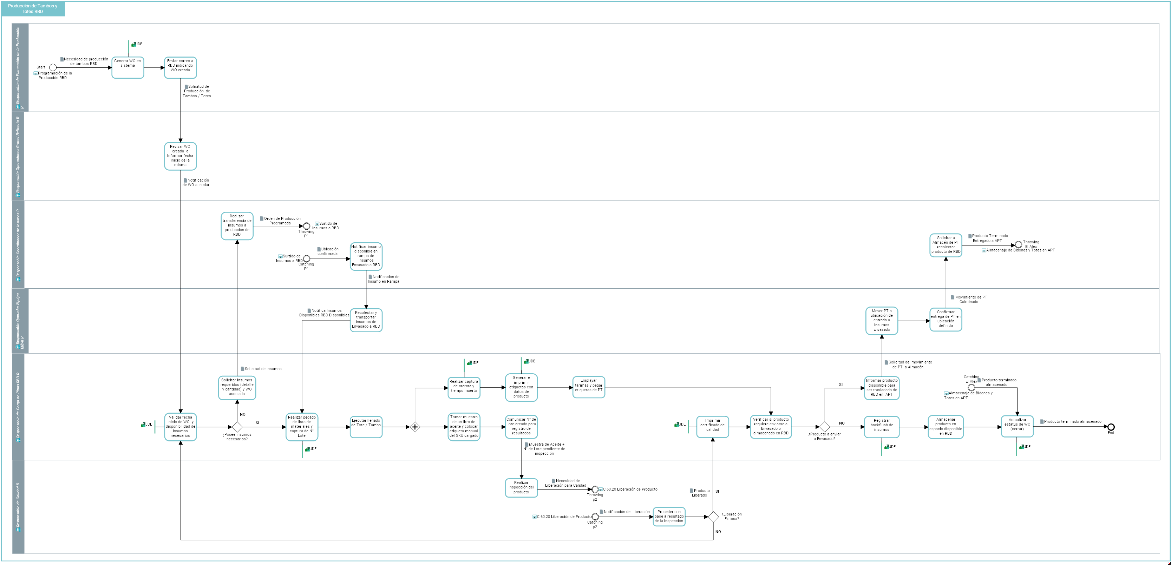Viewport: 1171px width, 565px height.
Task: Click Mover PT a ubicación de entrada task
Action: pos(882,321)
